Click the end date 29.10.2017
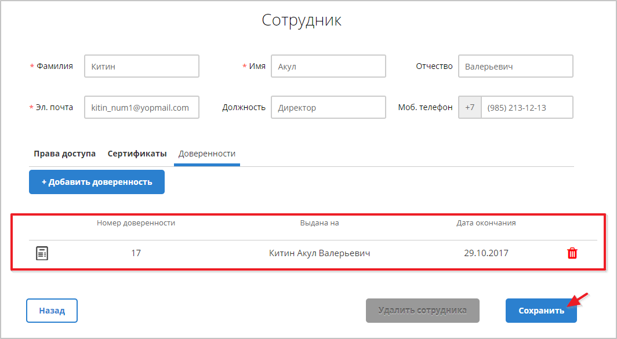This screenshot has height=339, width=617. [486, 253]
